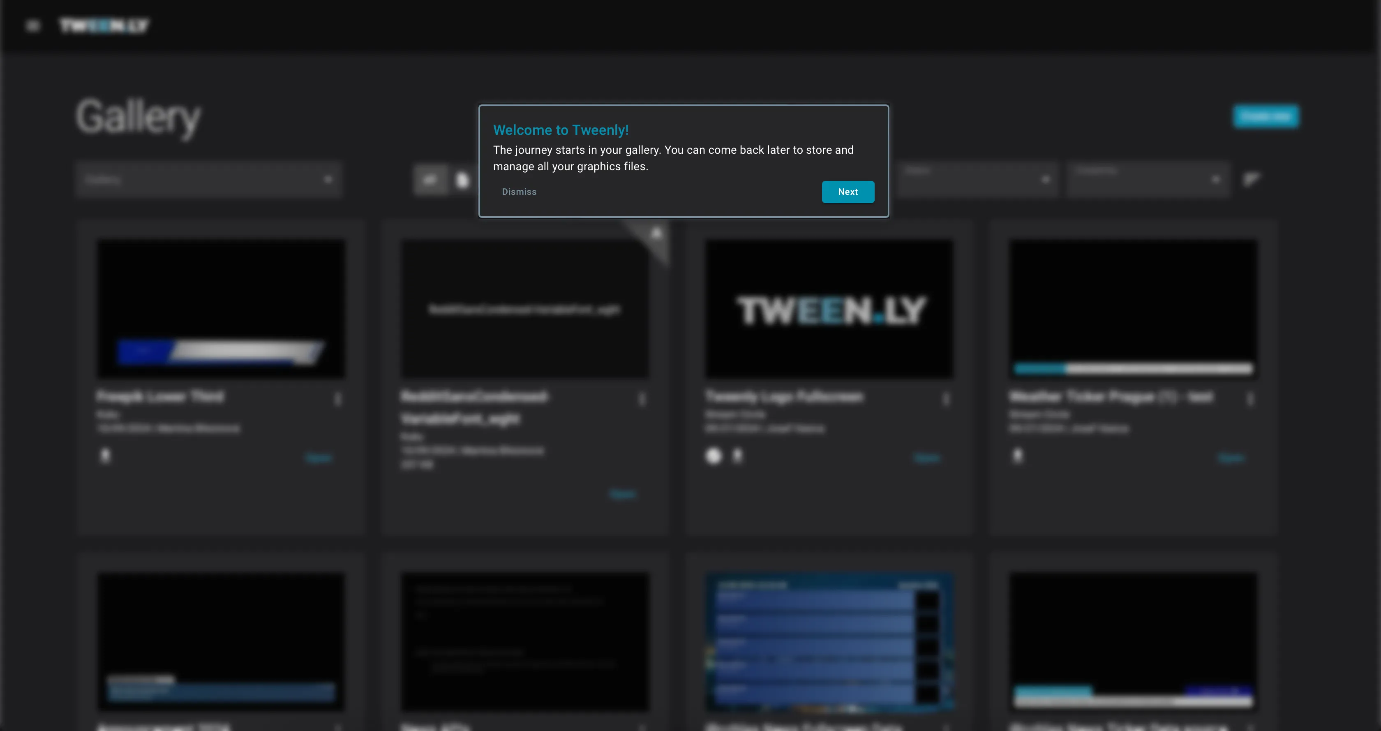The image size is (1381, 731).
Task: Select the All filter toggle
Action: 430,180
